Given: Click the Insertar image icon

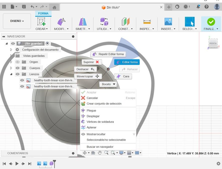Looking at the screenshot, I should pos(168,22).
